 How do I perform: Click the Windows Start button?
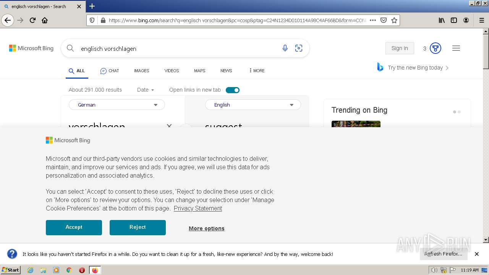(11, 270)
